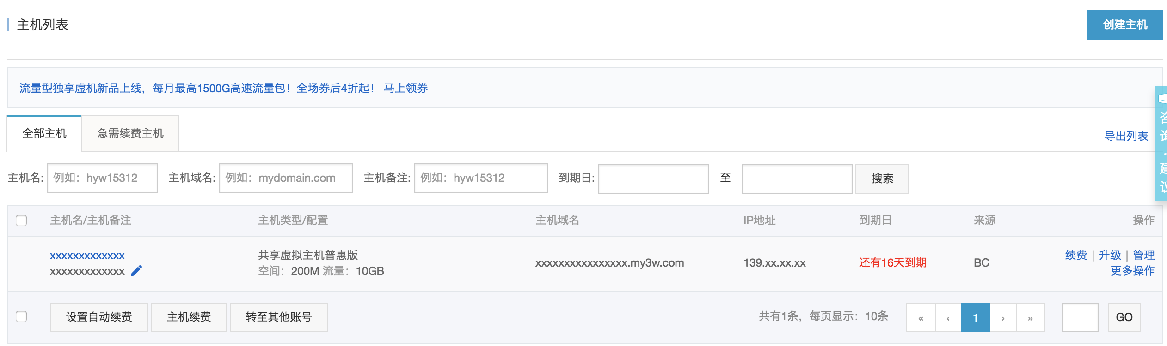The image size is (1167, 346).
Task: Click the 升级 link in host row
Action: point(1110,255)
